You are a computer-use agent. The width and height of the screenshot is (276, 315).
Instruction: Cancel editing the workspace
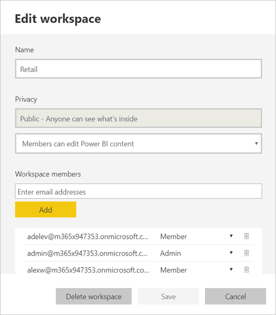tap(235, 296)
